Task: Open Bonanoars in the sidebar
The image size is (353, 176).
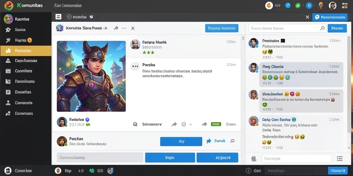Action: (26, 113)
